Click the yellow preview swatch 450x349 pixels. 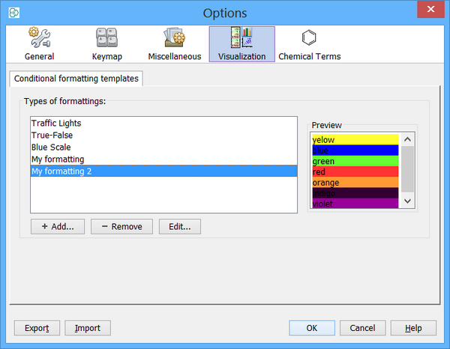coord(354,140)
